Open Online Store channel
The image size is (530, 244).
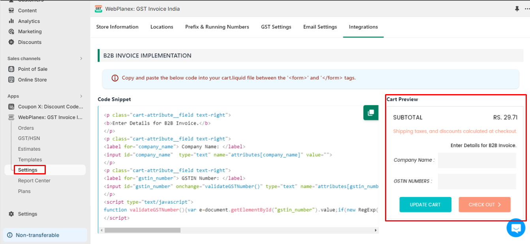(32, 79)
